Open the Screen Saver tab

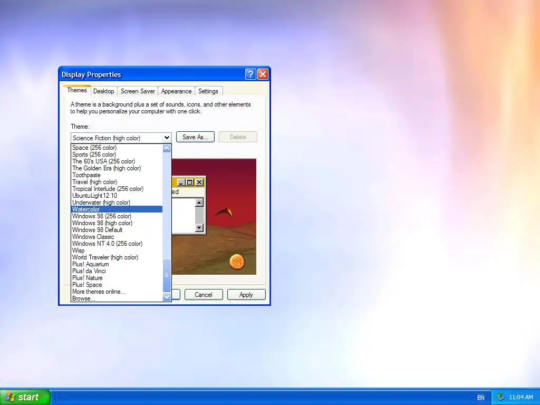point(138,91)
